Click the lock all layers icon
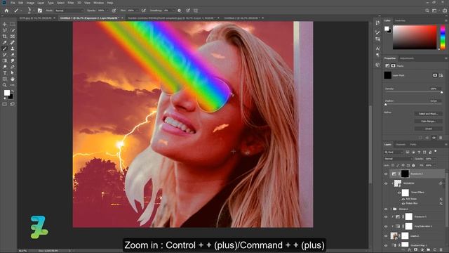Viewport: 449px width, 253px height. click(x=413, y=166)
